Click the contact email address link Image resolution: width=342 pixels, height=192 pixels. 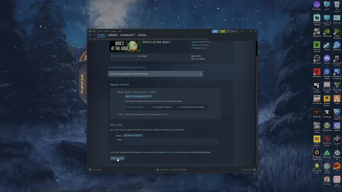click(x=160, y=152)
